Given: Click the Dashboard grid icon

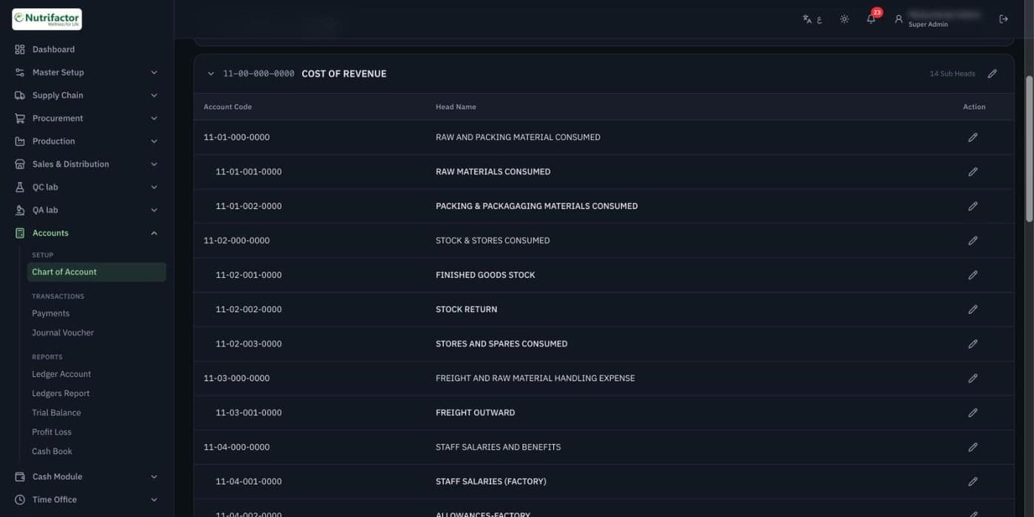Looking at the screenshot, I should pyautogui.click(x=20, y=49).
